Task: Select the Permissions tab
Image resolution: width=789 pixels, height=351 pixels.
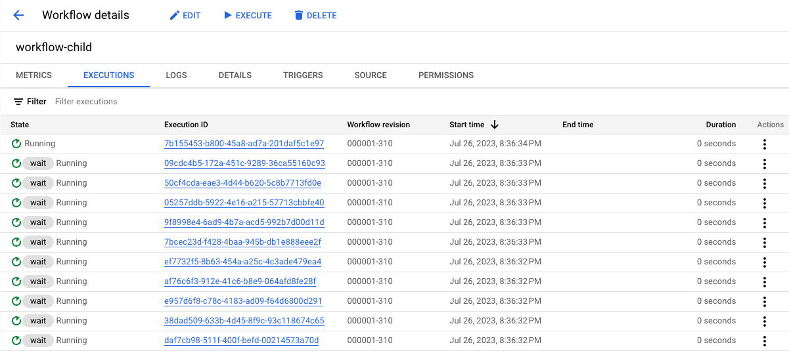Action: (x=445, y=75)
